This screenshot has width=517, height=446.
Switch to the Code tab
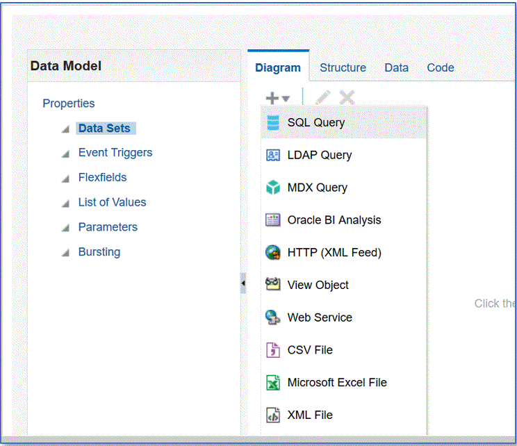pos(440,67)
